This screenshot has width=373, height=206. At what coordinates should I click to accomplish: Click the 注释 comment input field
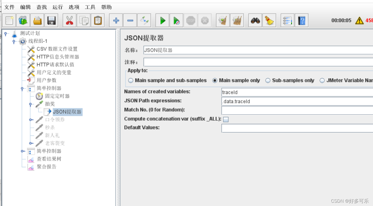click(x=258, y=62)
